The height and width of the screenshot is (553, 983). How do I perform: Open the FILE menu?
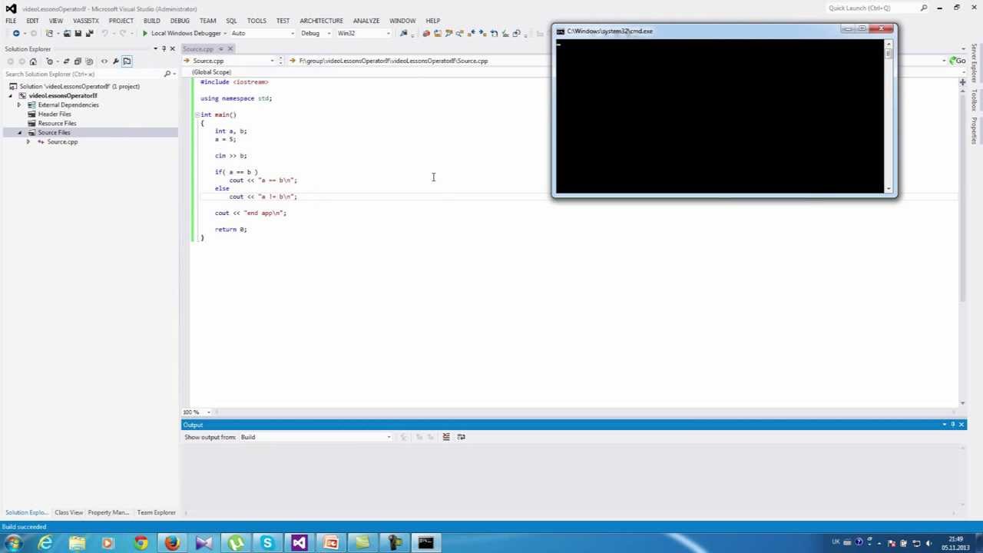[11, 21]
